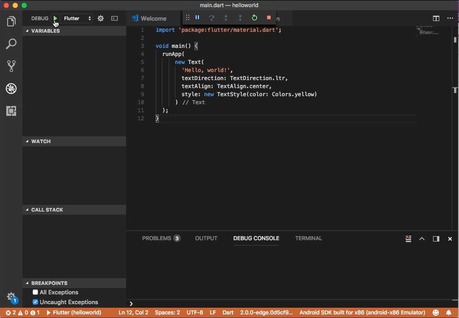459x318 pixels.
Task: Click runApp( on line 4
Action: coord(173,54)
